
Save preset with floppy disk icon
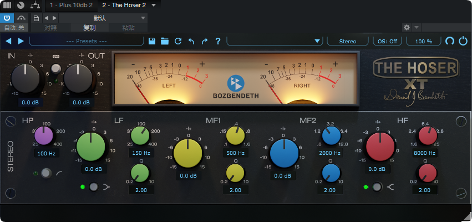[x=152, y=41]
